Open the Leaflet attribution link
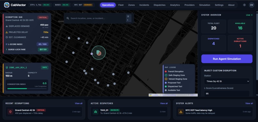 pyautogui.click(x=155, y=95)
